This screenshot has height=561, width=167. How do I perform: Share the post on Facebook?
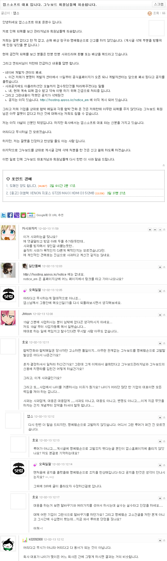(10, 215)
